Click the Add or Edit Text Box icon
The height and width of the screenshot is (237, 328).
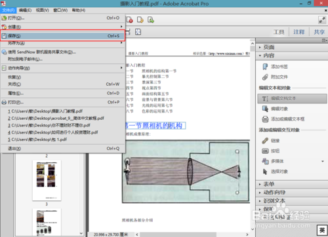pyautogui.click(x=265, y=119)
